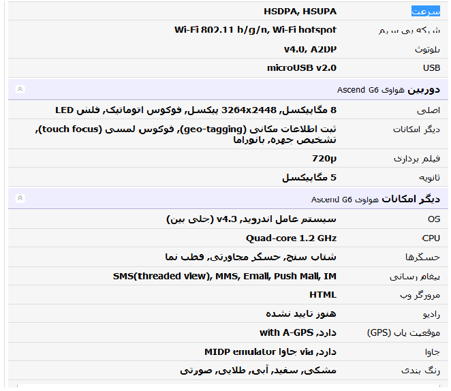The width and height of the screenshot is (451, 391).
Task: Click the 'شتاب سنج' sensors value
Action: point(251,257)
